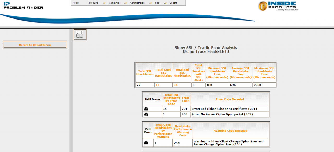Select Logoff in the top menu
334x152 pixels.
tap(173, 3)
